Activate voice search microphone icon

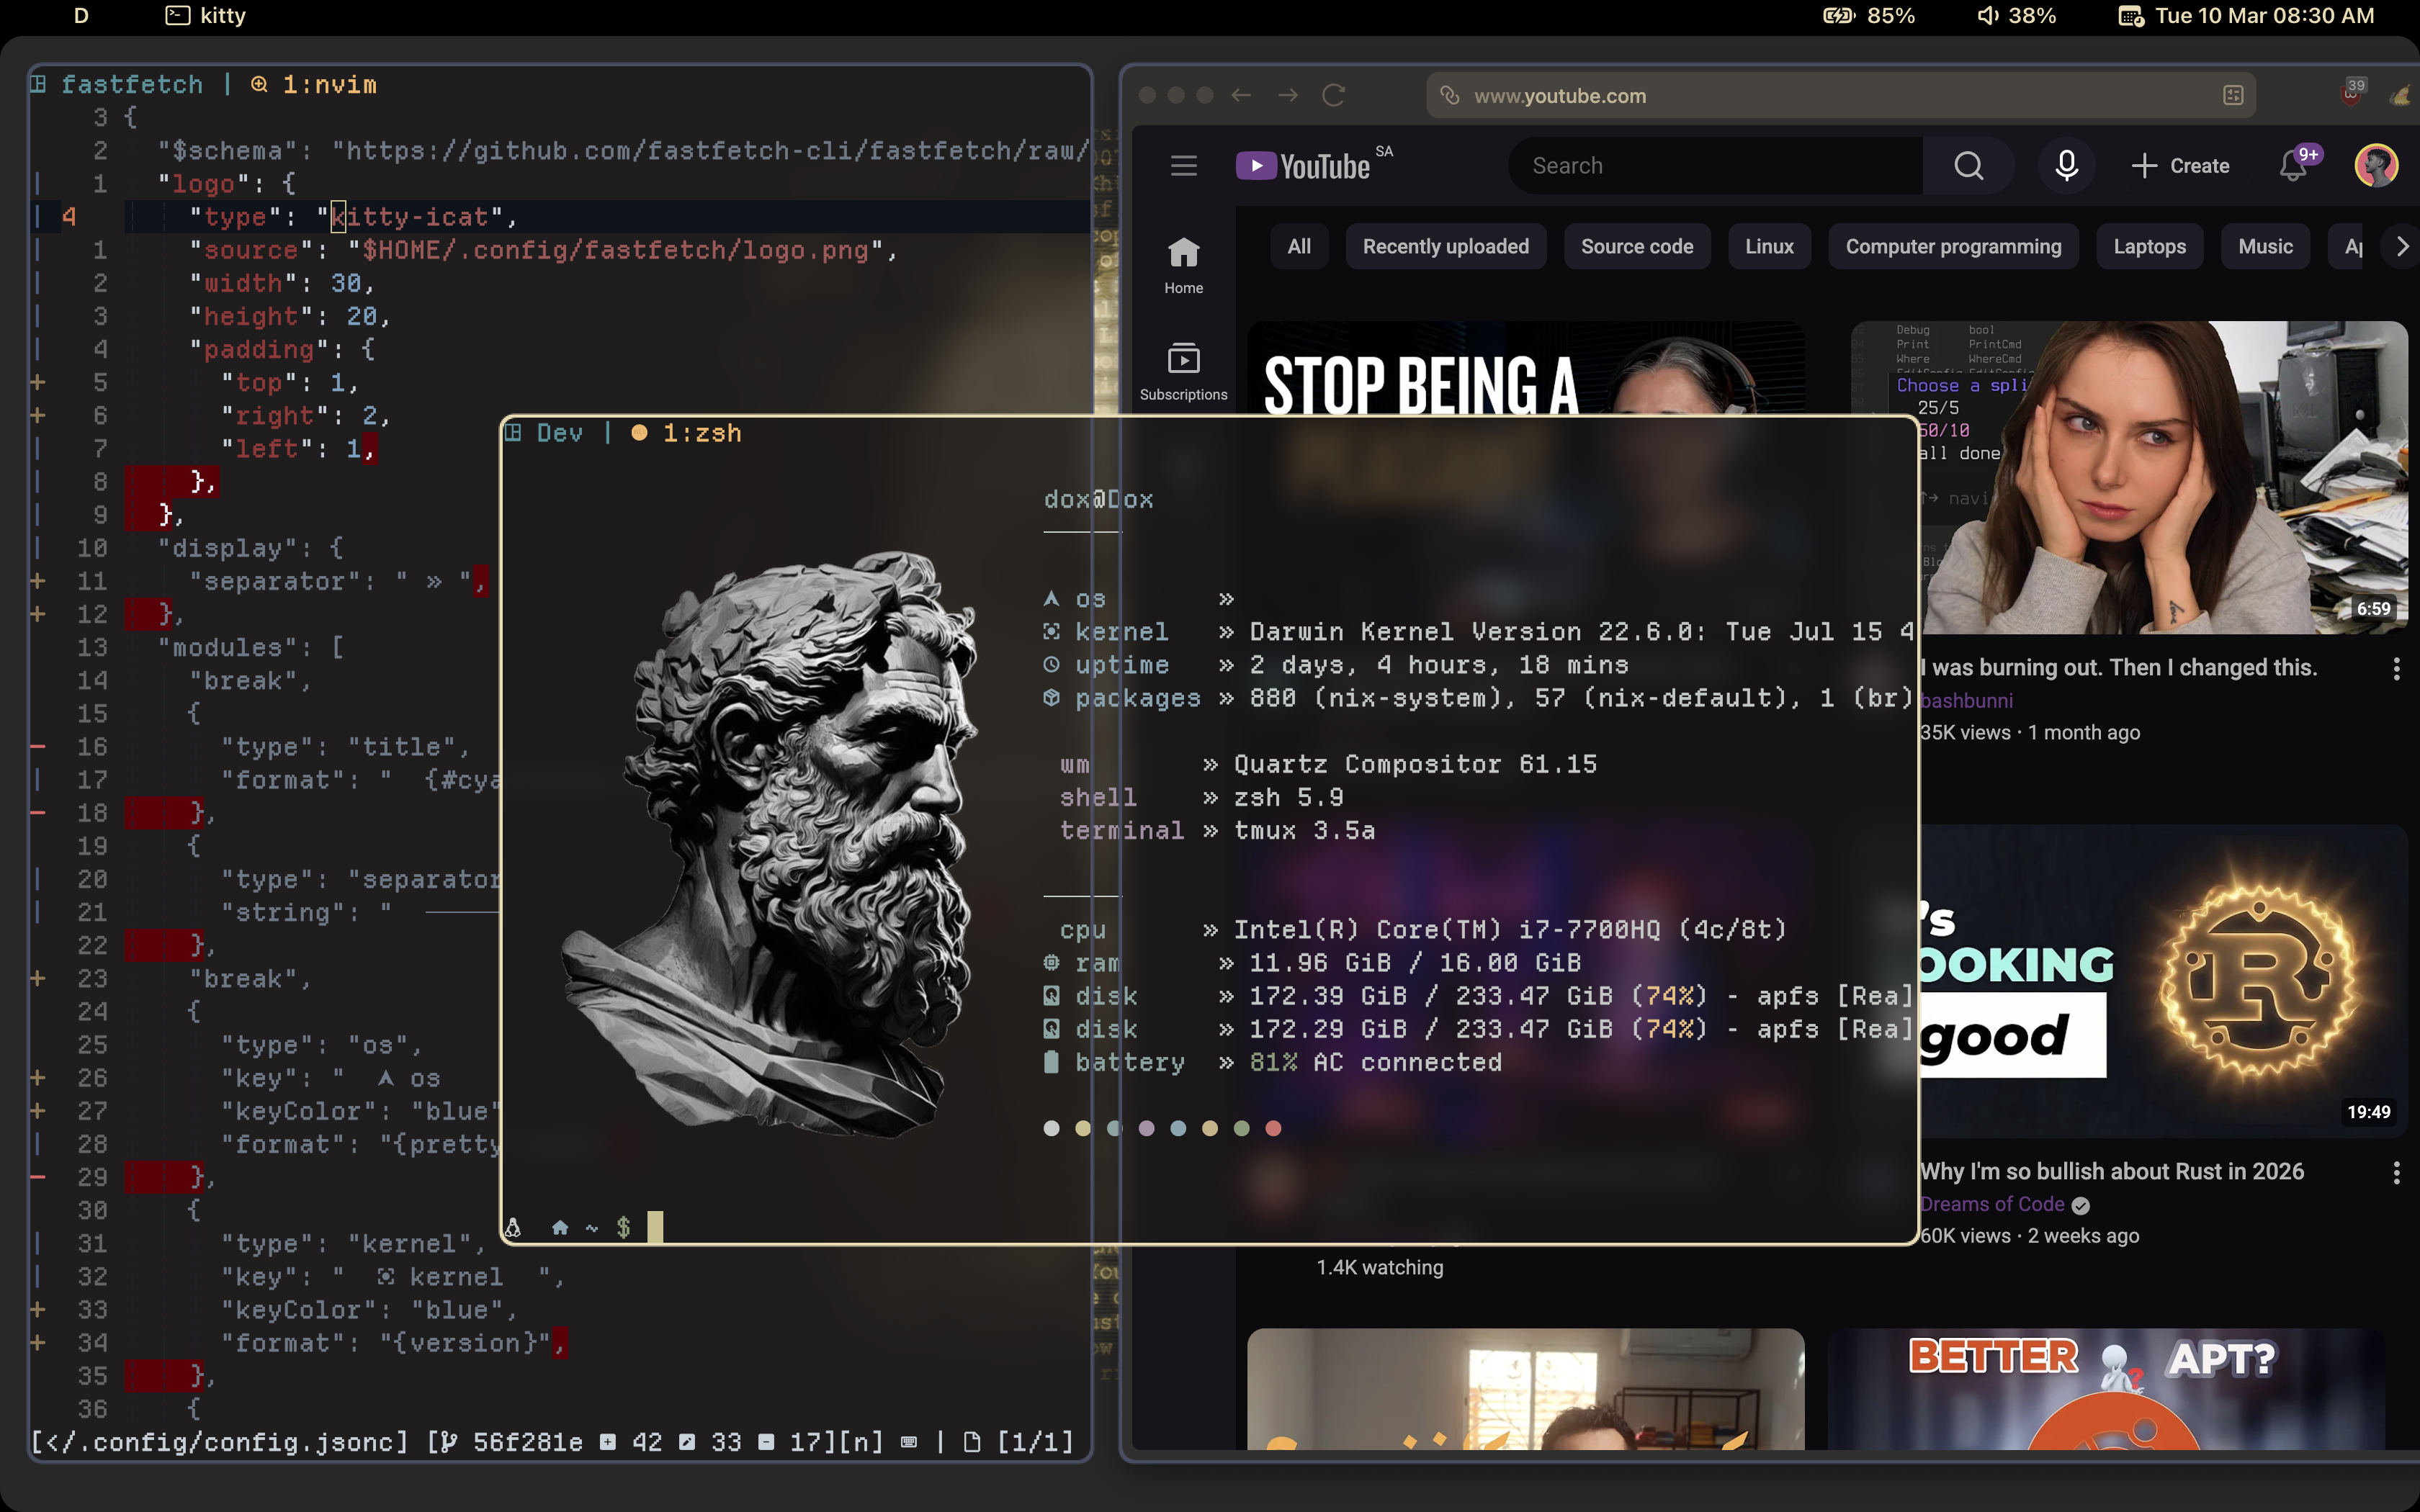pos(2066,166)
